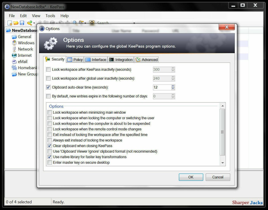268x210 pixels.
Task: Open the Tools menu
Action: tap(50, 16)
